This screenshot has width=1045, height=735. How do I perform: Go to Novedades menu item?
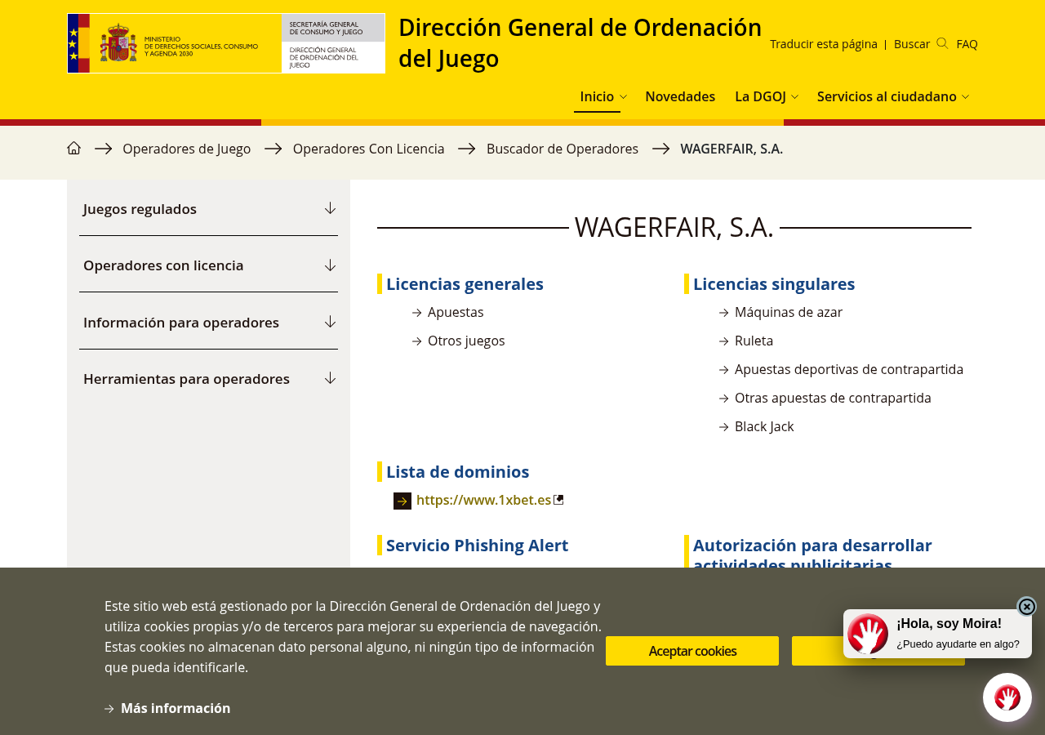pos(680,96)
